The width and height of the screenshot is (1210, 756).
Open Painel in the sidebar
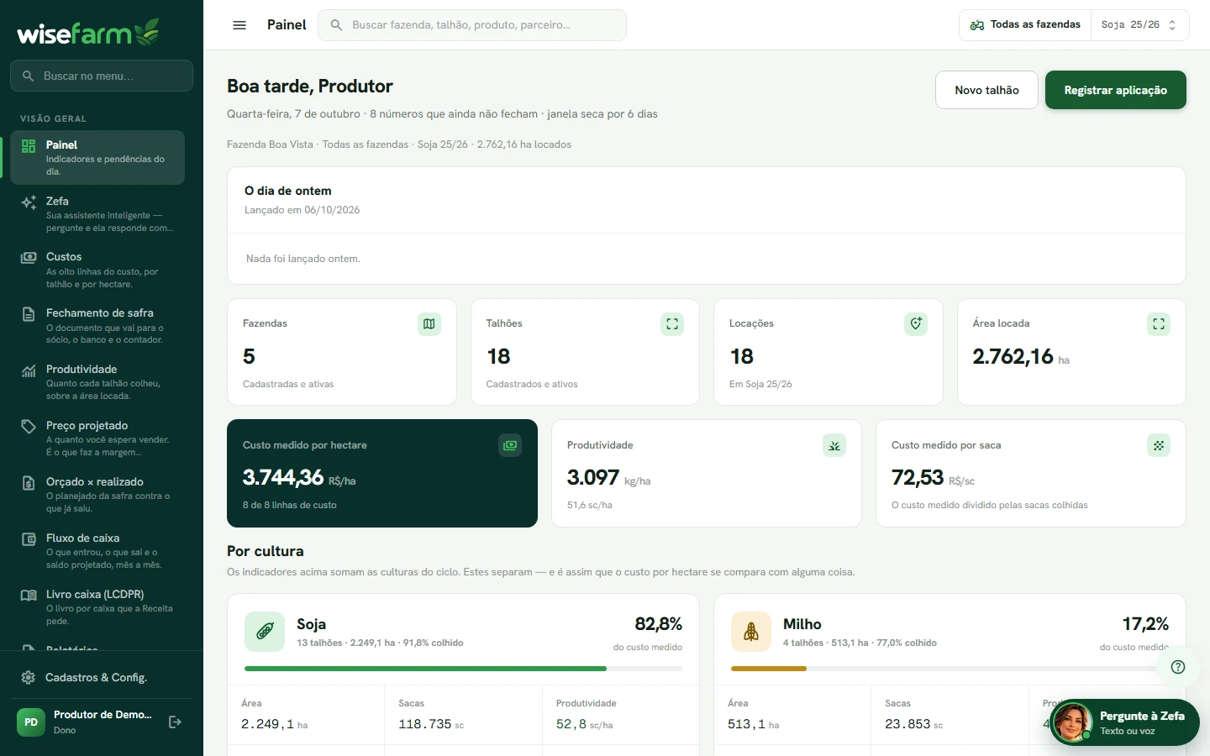point(97,157)
